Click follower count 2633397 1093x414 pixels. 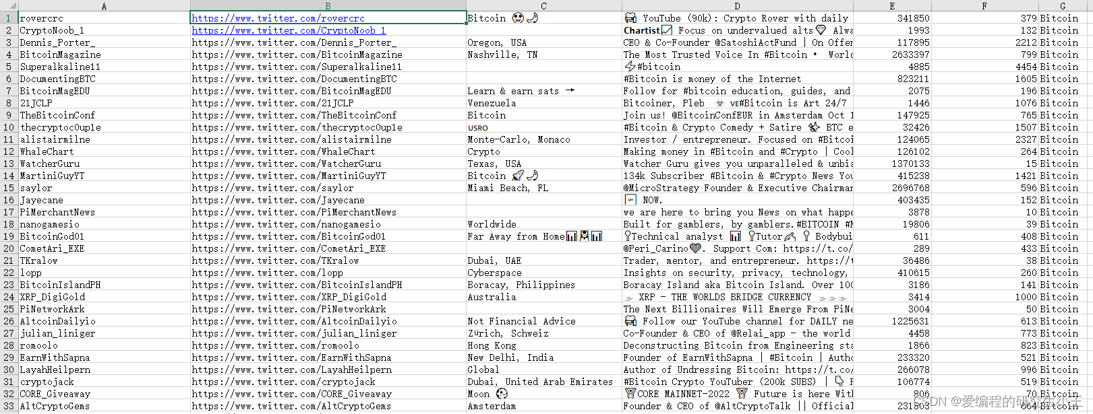pos(892,55)
